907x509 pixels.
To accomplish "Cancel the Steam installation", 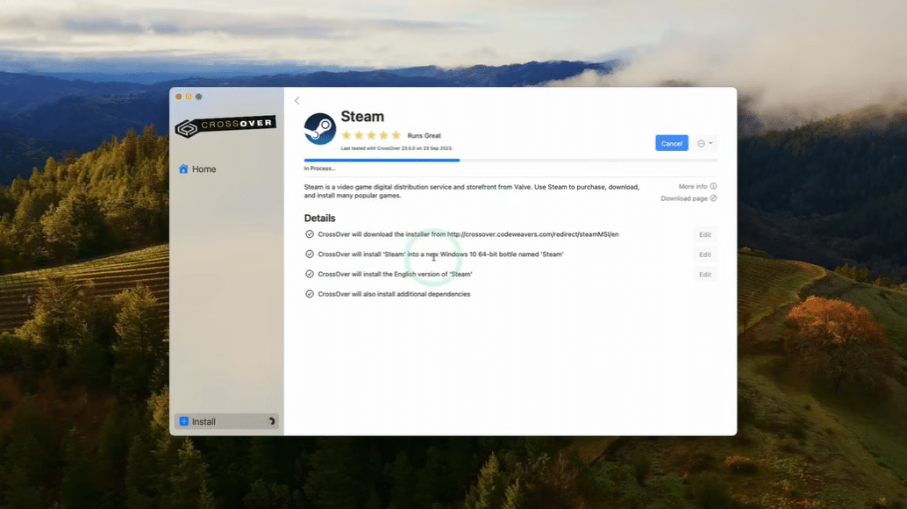I will tap(672, 143).
